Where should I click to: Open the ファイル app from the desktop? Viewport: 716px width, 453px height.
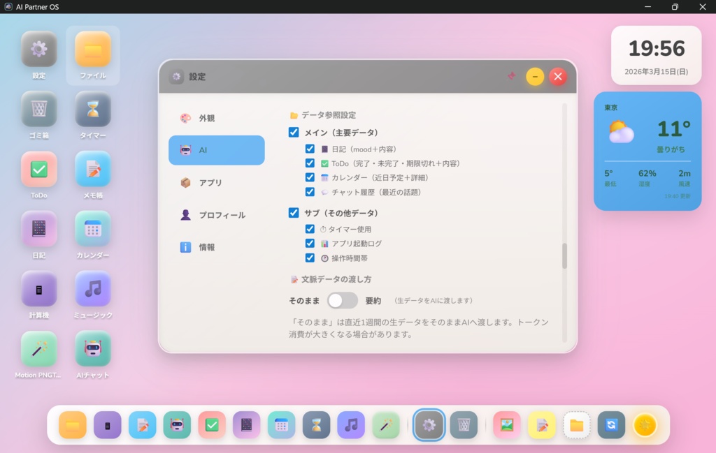click(92, 49)
